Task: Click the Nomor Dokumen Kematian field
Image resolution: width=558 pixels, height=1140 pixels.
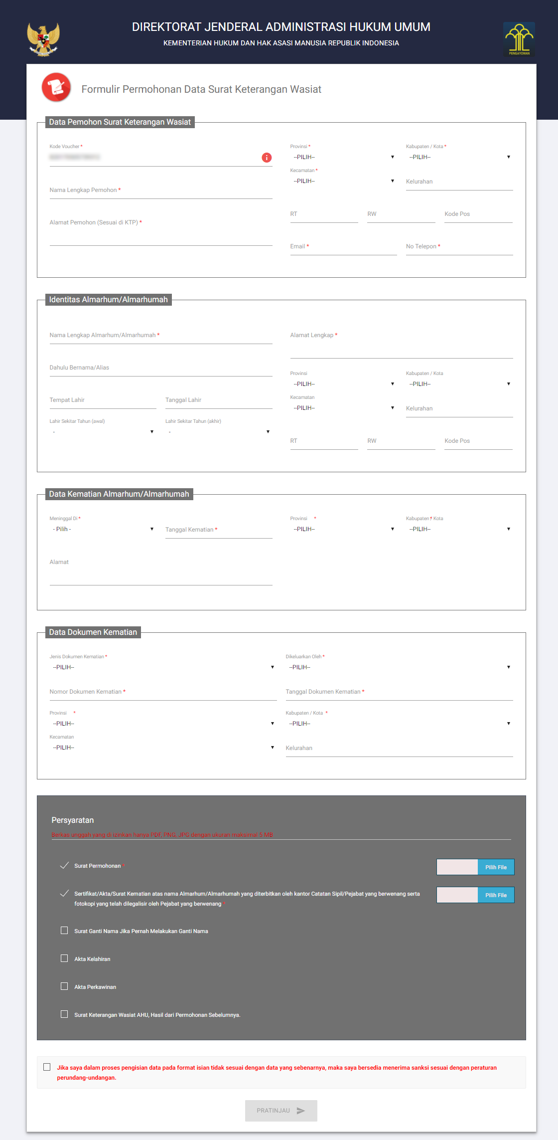Action: click(x=163, y=692)
